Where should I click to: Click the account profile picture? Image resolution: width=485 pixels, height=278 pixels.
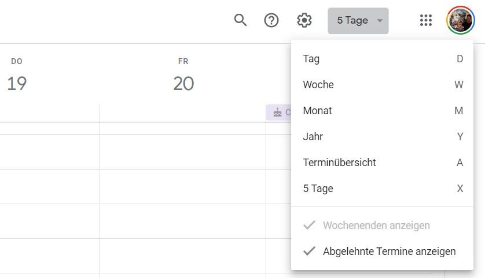coord(460,20)
